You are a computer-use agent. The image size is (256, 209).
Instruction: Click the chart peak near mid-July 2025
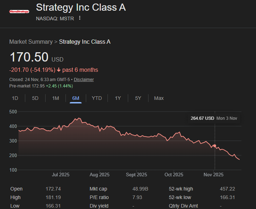coord(78,118)
